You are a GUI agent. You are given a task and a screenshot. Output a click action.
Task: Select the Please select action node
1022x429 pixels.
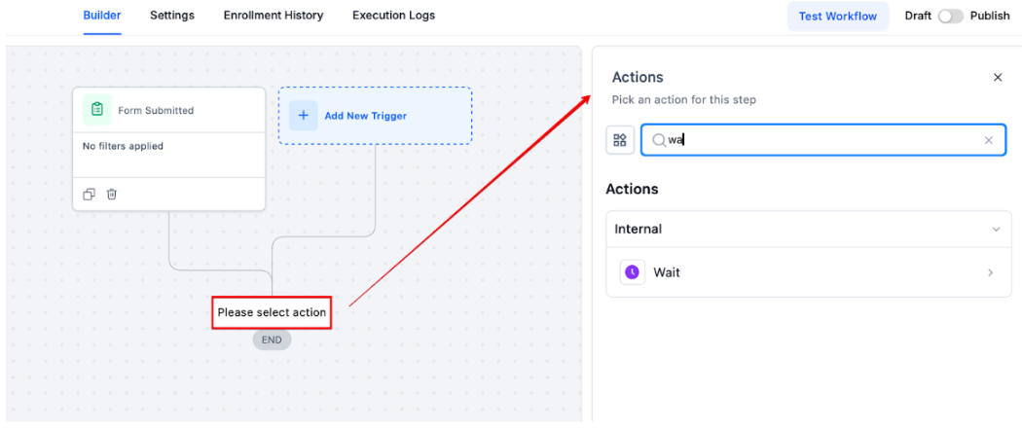pyautogui.click(x=272, y=312)
